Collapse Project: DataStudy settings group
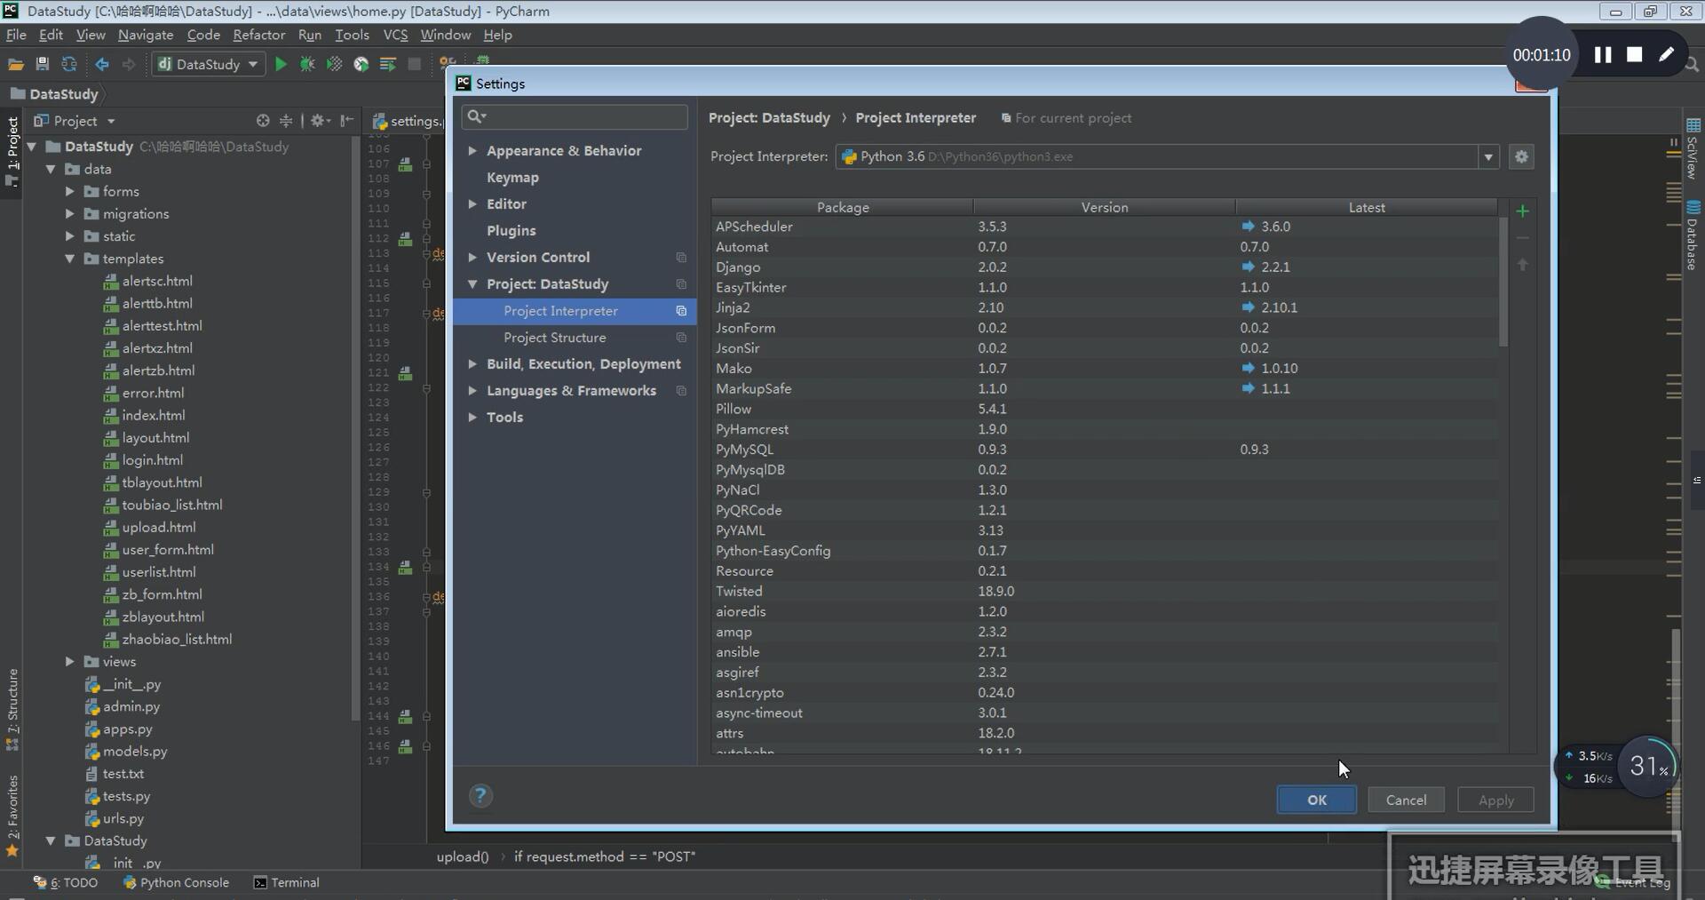Image resolution: width=1705 pixels, height=900 pixels. pos(472,284)
